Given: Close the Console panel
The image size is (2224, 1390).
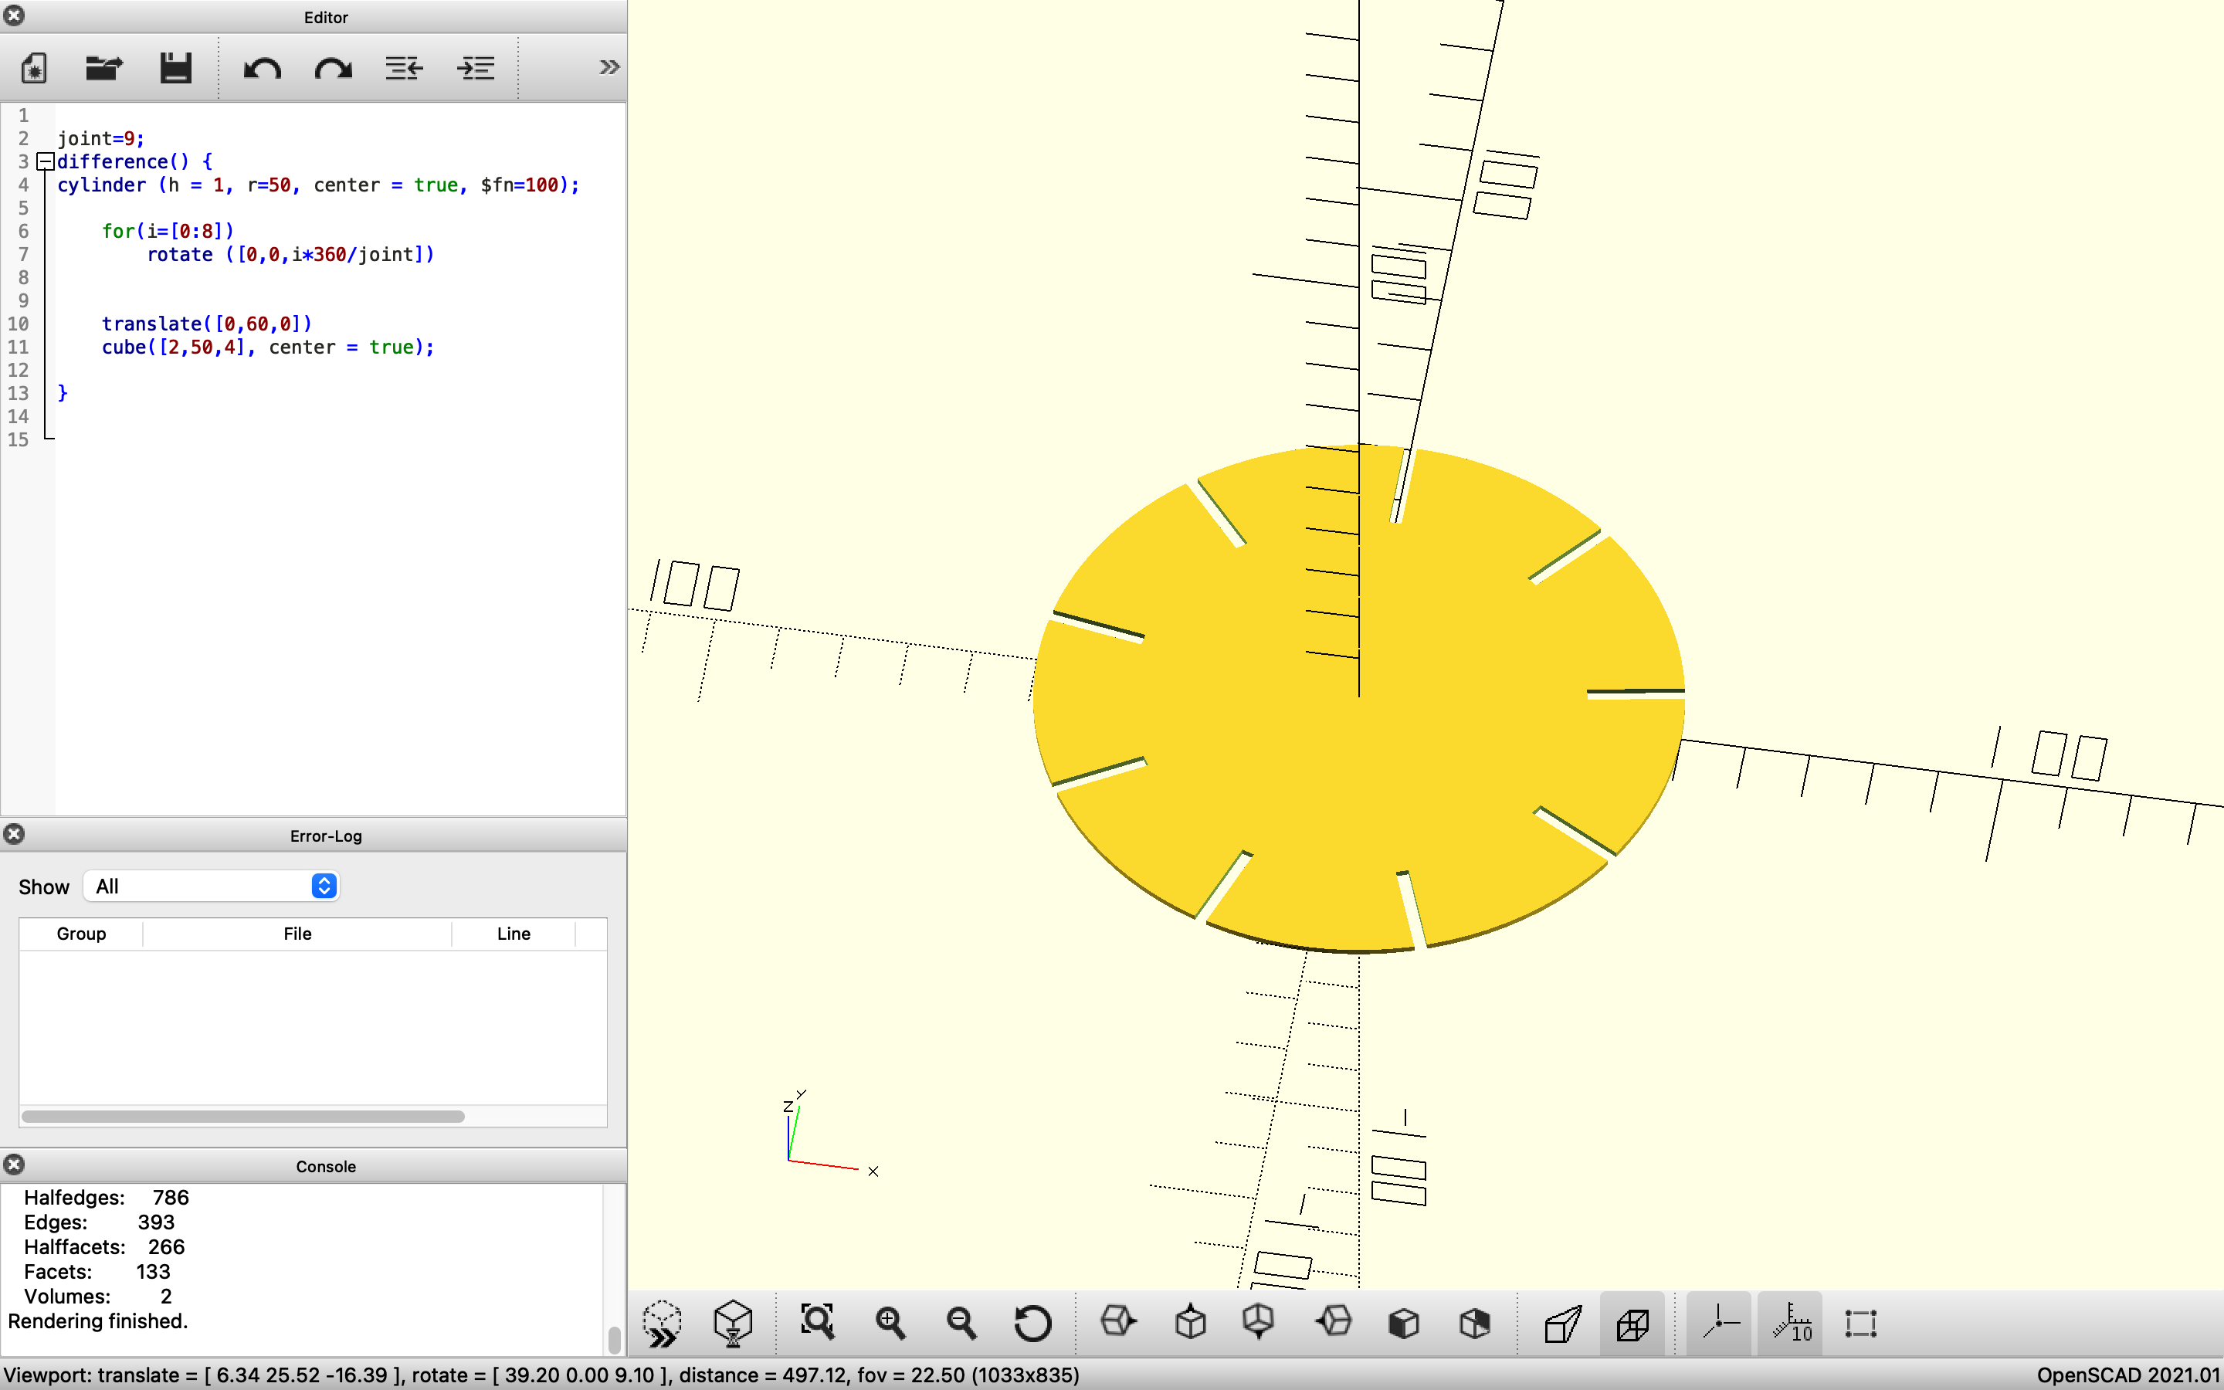Looking at the screenshot, I should (x=14, y=1165).
